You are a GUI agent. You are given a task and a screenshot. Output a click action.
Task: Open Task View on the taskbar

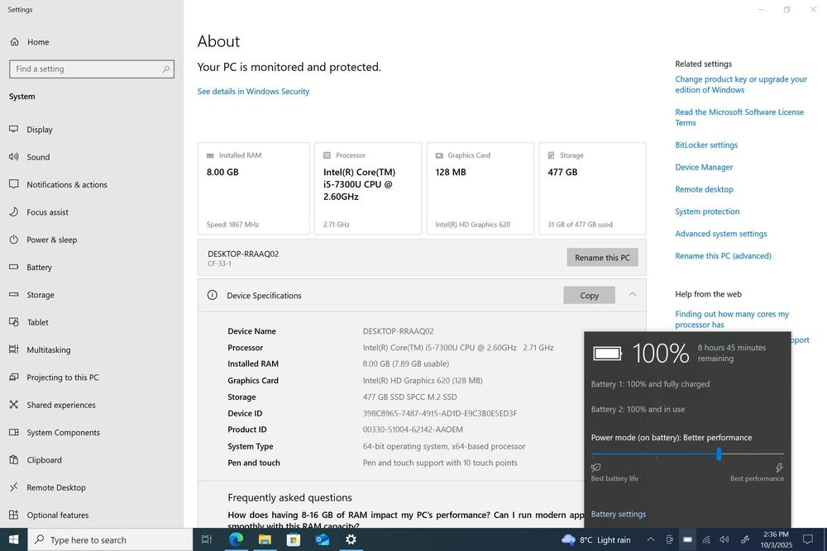pyautogui.click(x=207, y=539)
